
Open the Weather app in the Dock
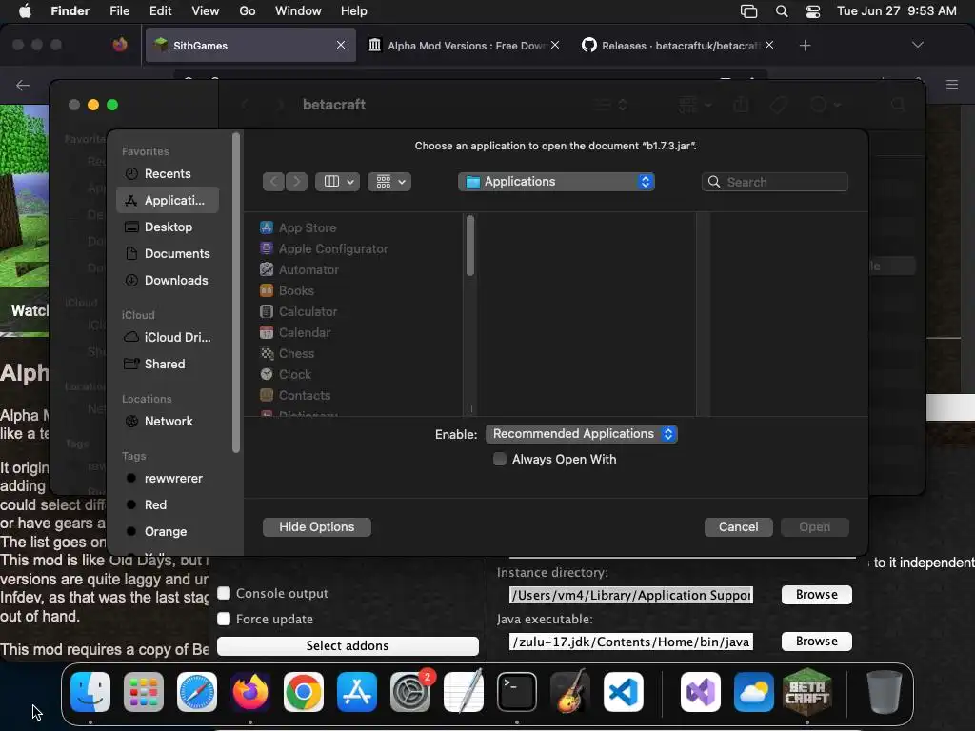[x=754, y=692]
